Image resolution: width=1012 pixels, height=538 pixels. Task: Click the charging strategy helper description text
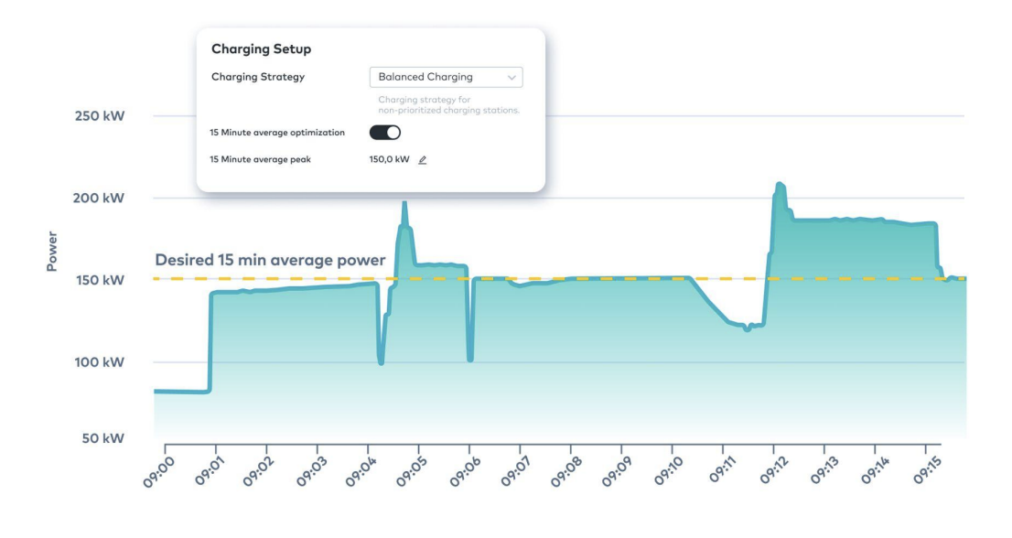coord(448,104)
